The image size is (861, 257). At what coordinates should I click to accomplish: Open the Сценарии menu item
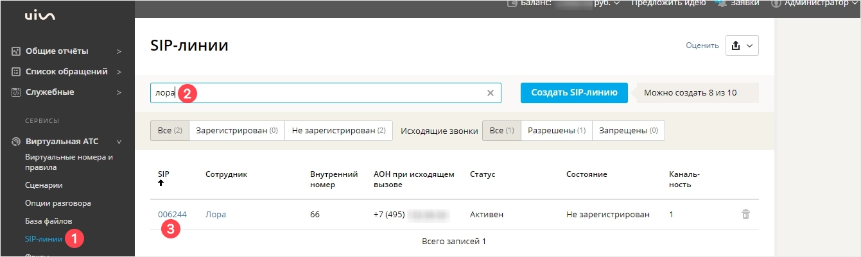click(44, 185)
